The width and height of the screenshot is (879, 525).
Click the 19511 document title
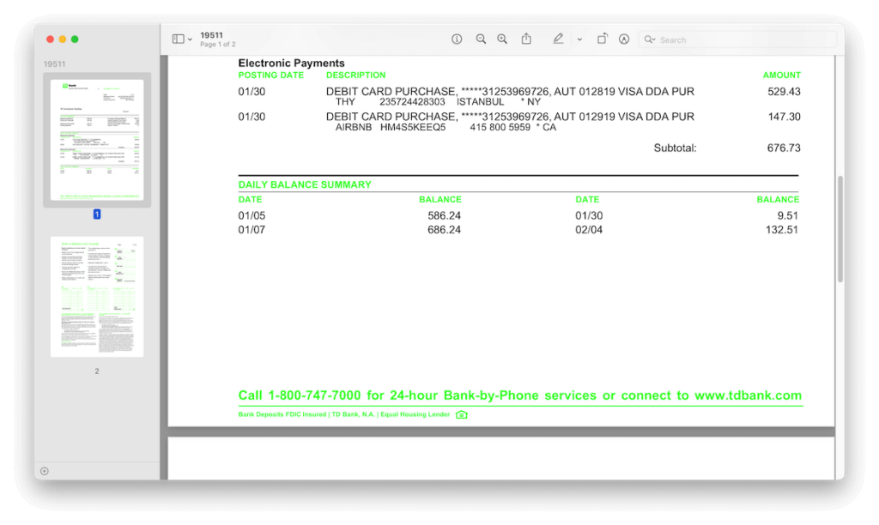[x=211, y=35]
